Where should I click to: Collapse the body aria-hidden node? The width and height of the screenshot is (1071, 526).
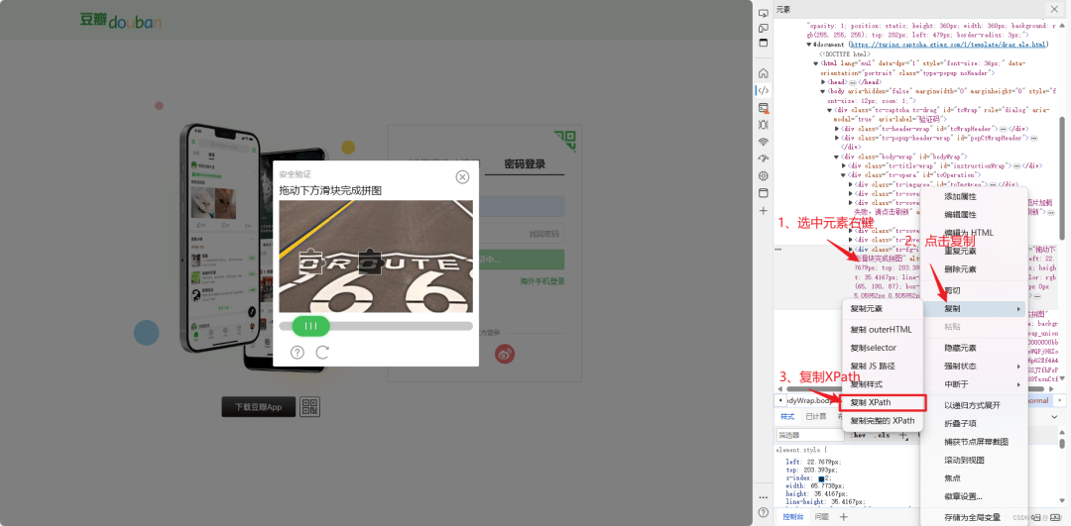click(824, 91)
